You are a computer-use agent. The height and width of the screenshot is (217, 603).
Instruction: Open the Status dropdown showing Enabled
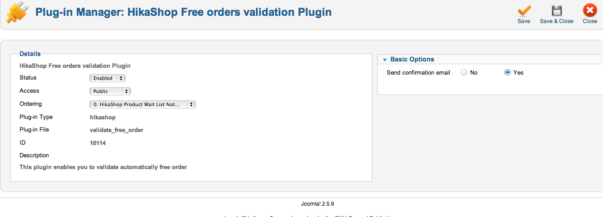click(x=107, y=78)
